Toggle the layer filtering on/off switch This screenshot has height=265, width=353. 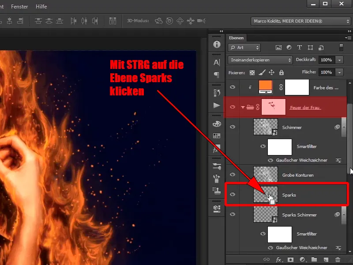point(341,48)
